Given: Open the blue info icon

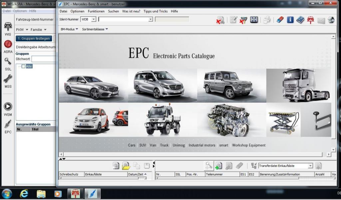Looking at the screenshot, I should coord(290,20).
